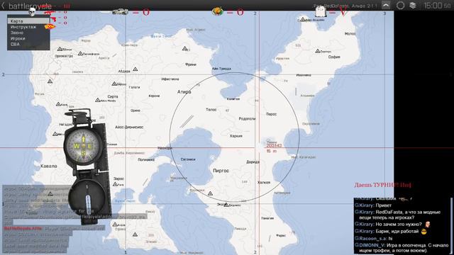Click the player name RedDaFasta in top bar

point(336,6)
